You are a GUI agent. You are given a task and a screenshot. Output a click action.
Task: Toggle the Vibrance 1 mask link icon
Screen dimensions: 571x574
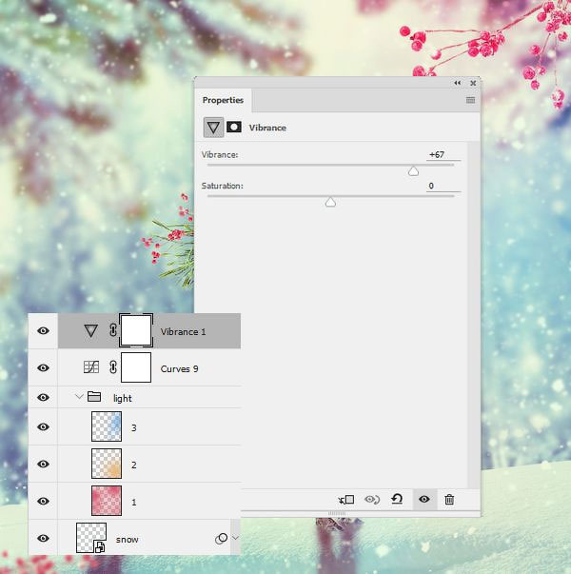tap(113, 330)
